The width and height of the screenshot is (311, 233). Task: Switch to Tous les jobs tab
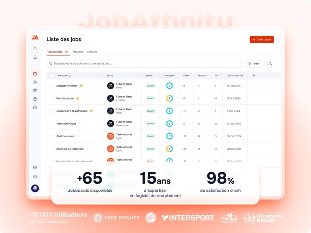click(x=58, y=52)
